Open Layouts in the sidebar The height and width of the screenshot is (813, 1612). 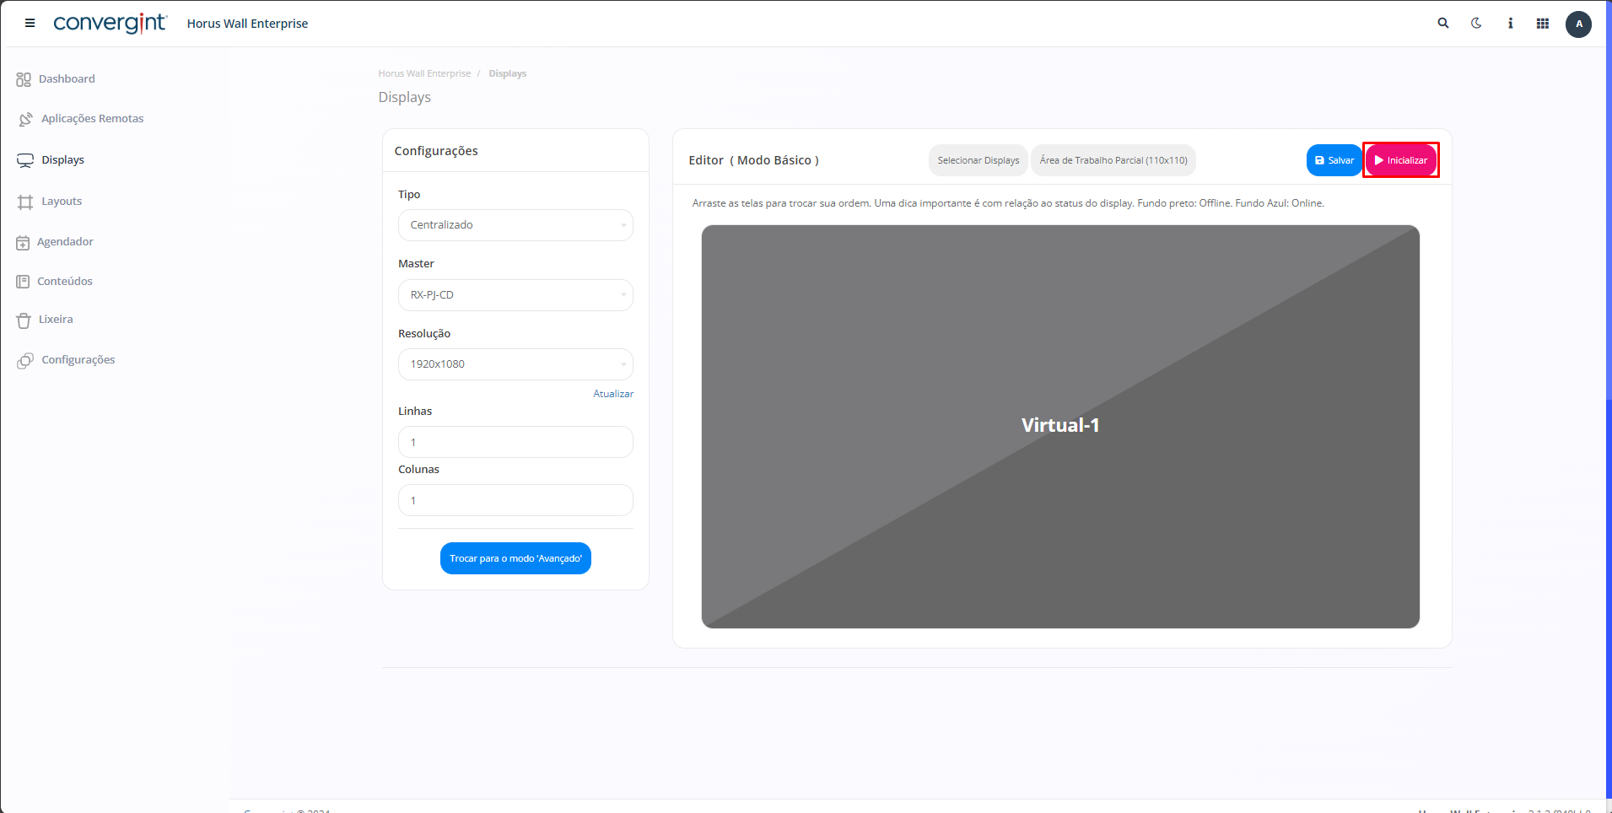[x=62, y=202]
